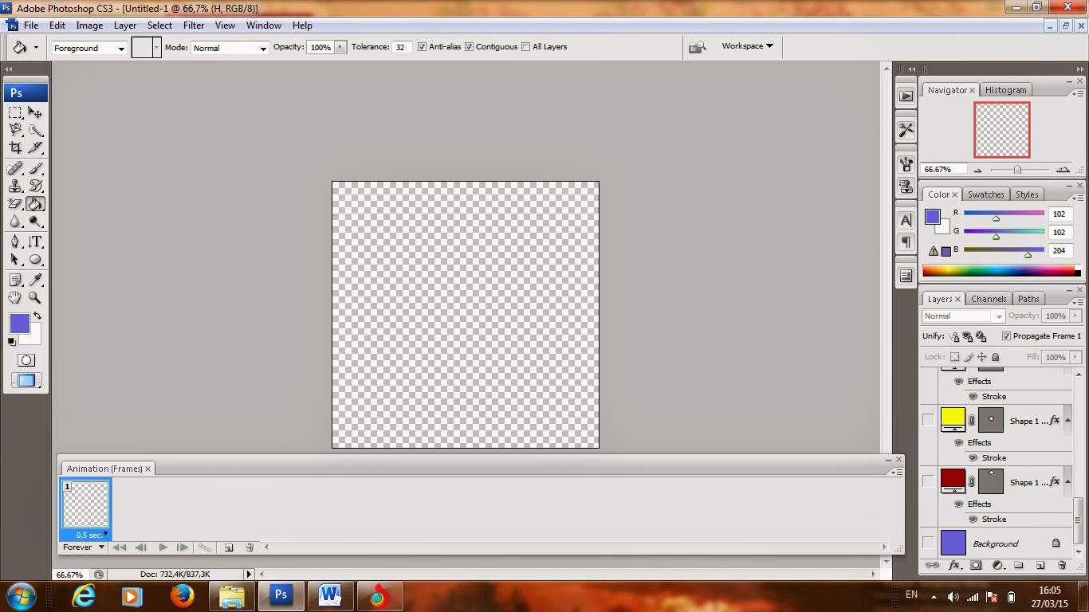The width and height of the screenshot is (1089, 612).
Task: Select the Eyedropper tool
Action: [x=35, y=280]
